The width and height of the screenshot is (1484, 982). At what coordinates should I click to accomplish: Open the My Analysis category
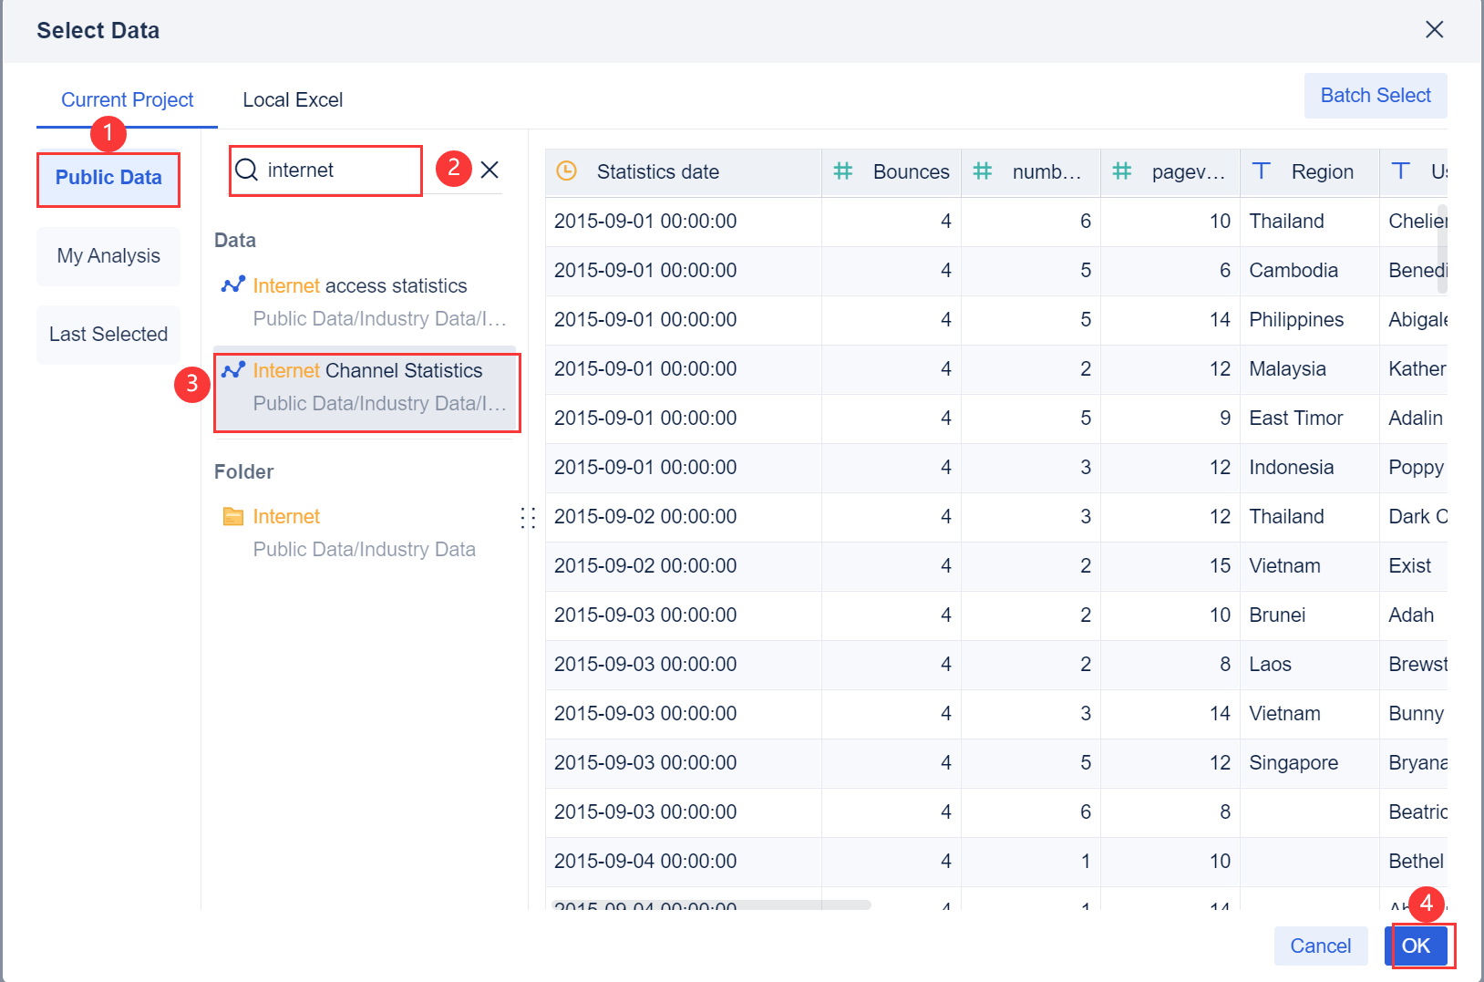tap(108, 256)
